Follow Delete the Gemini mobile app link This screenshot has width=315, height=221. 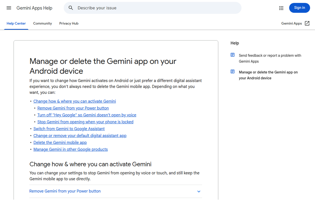[x=60, y=142]
